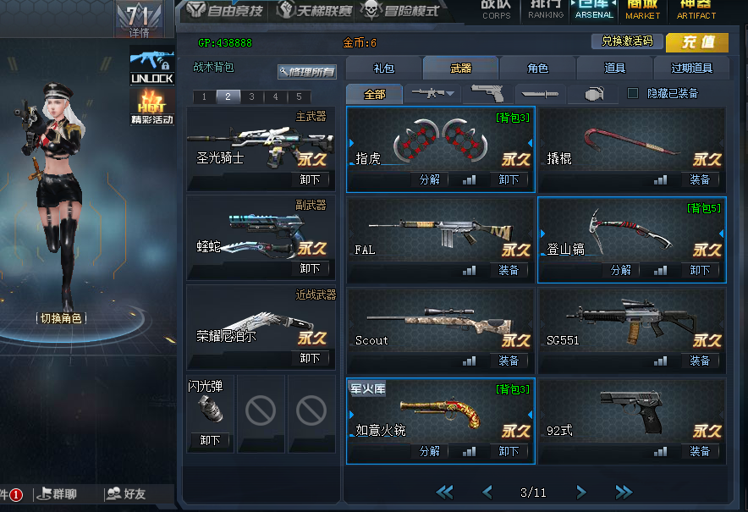Go to next inventory page arrow
Screen dimensions: 748x512
(581, 492)
